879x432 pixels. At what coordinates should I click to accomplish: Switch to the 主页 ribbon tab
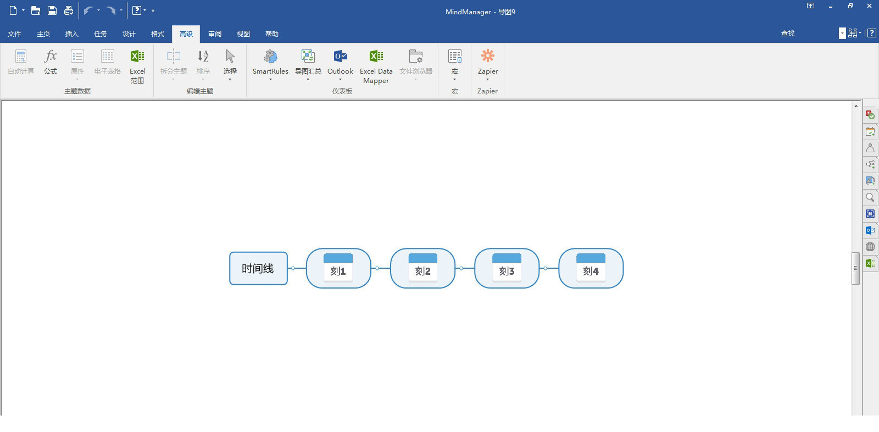point(43,34)
